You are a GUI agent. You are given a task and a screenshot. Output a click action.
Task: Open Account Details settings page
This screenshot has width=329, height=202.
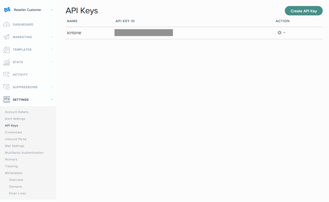(17, 112)
